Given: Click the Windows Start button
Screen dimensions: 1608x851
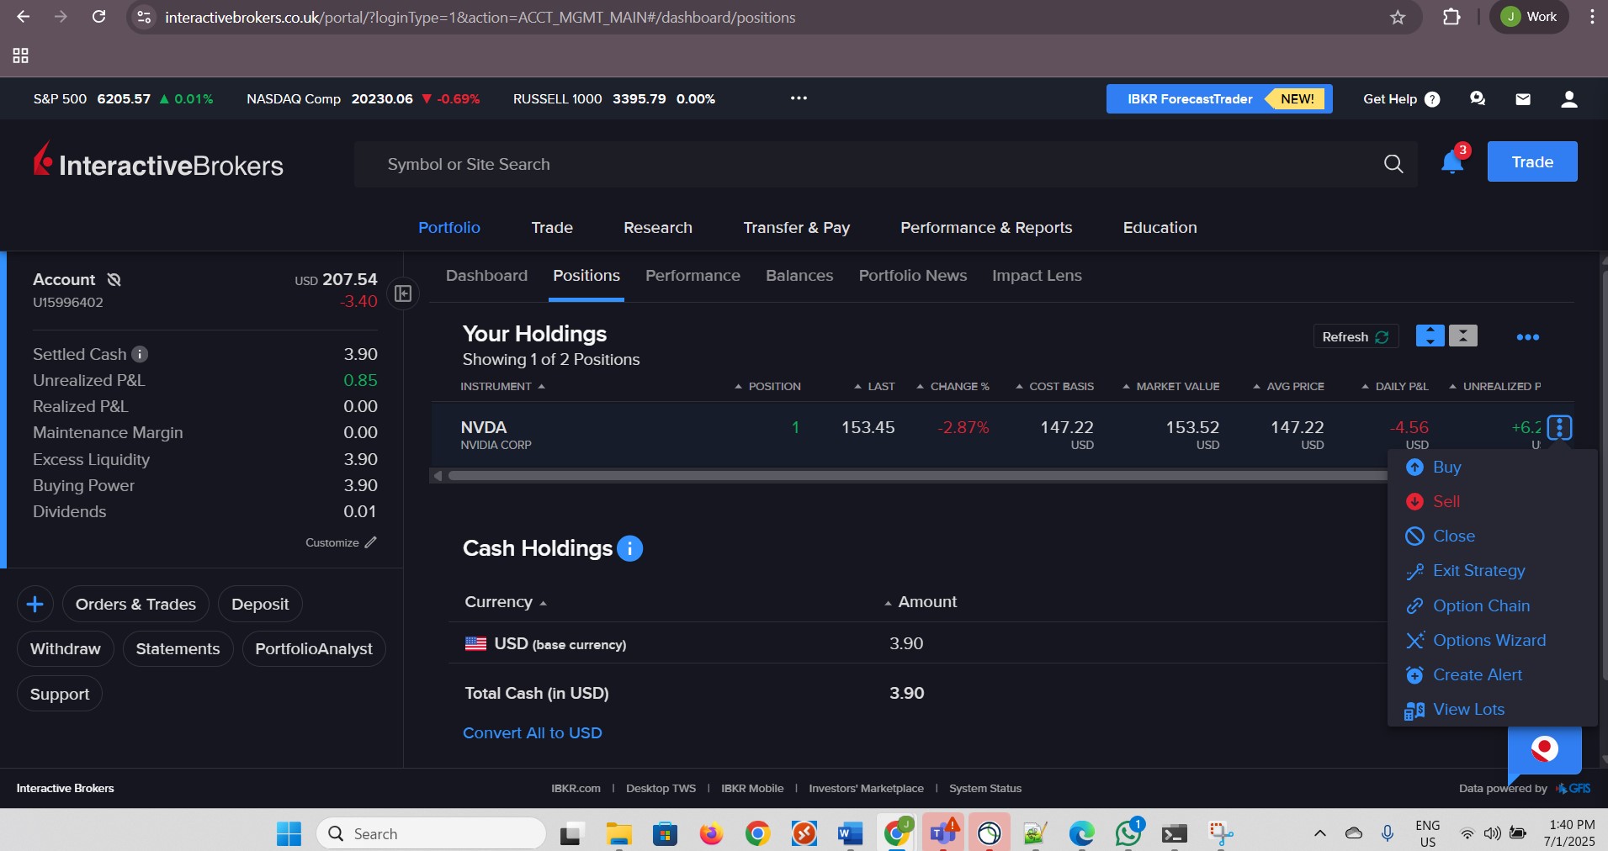Looking at the screenshot, I should click(x=289, y=833).
